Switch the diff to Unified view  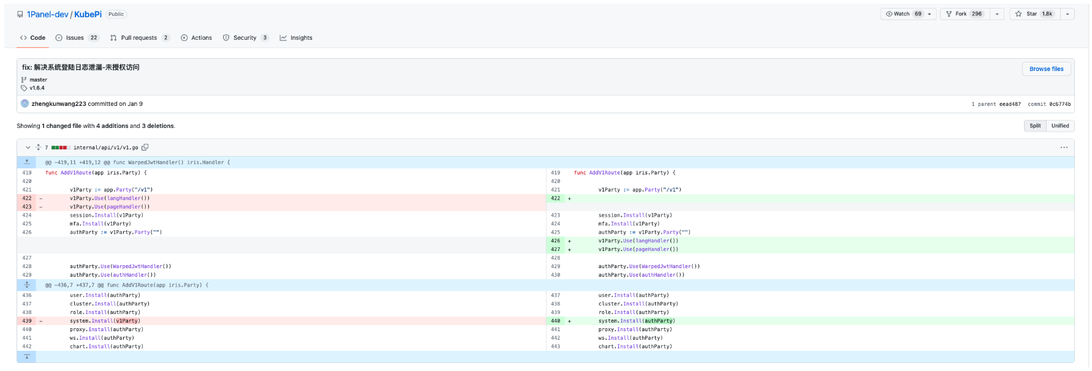(1060, 126)
